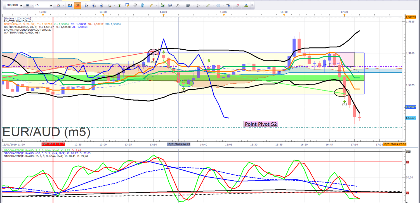This screenshot has width=420, height=203.
Task: Click the red 20 stochastic level label
Action: coord(407,193)
